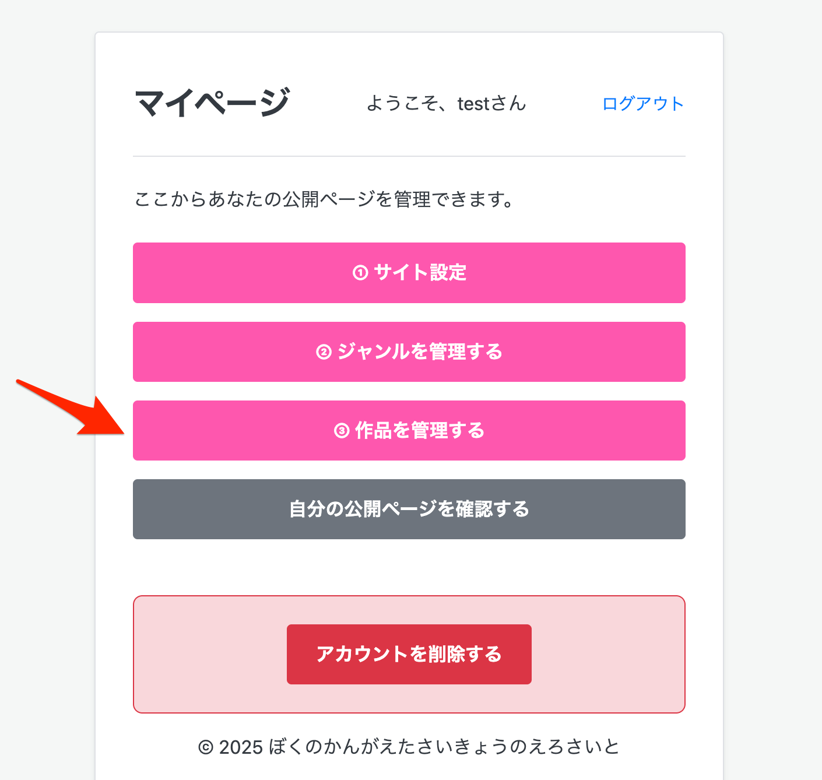Open 作品を管理する indicated by the red arrow
Screen dimensions: 822x780
[408, 431]
